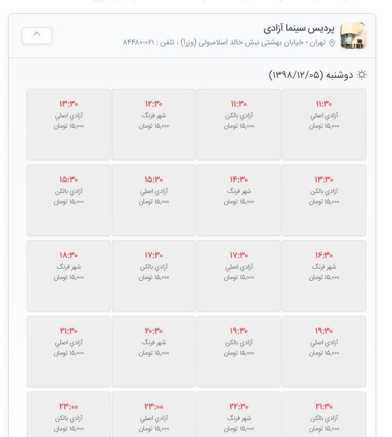Select the 11:30 آزادي اصلي showtime
This screenshot has height=437, width=392.
click(x=323, y=124)
